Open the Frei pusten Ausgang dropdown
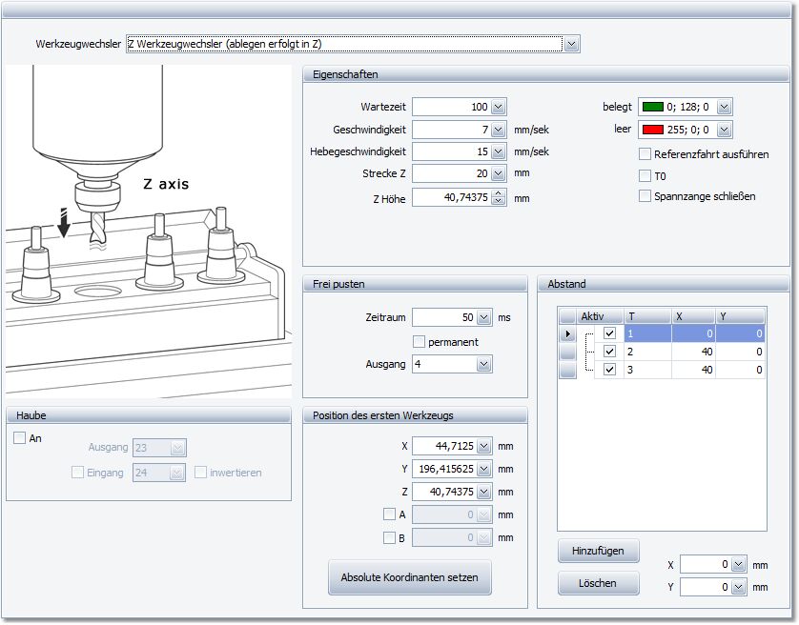 coord(483,364)
